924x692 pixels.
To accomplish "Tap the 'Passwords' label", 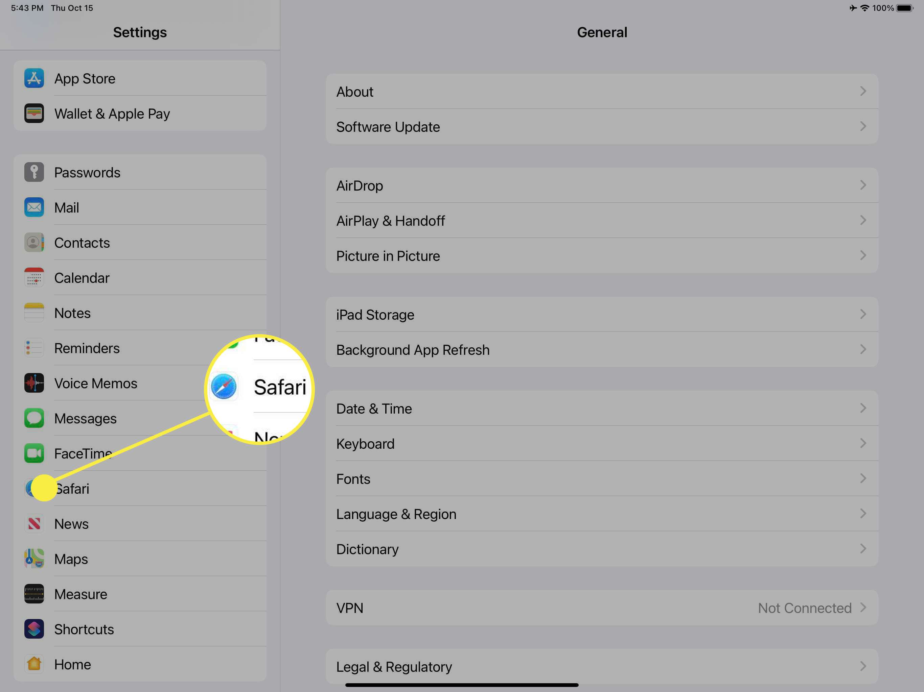I will pos(87,172).
